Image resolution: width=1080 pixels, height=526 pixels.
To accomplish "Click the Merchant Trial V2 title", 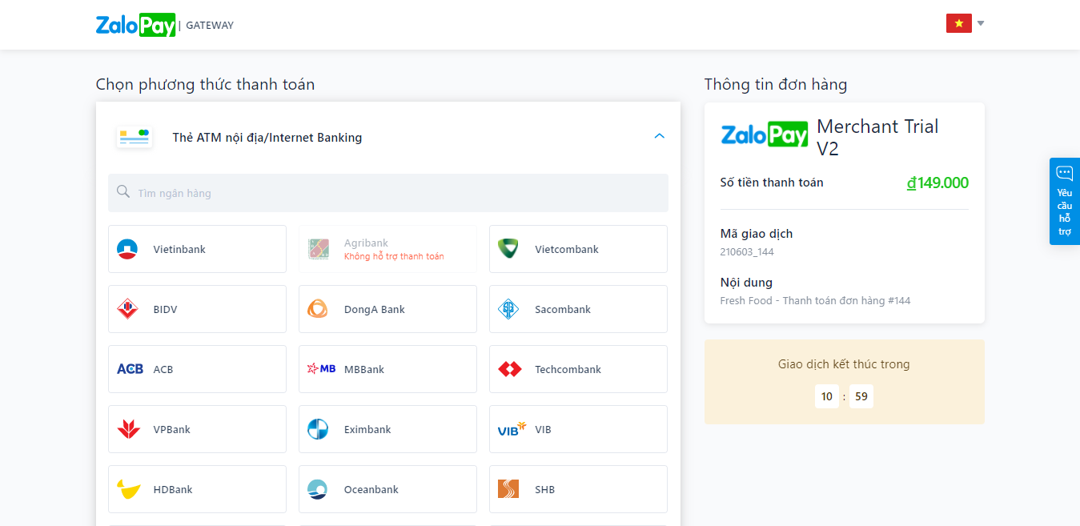I will 877,138.
